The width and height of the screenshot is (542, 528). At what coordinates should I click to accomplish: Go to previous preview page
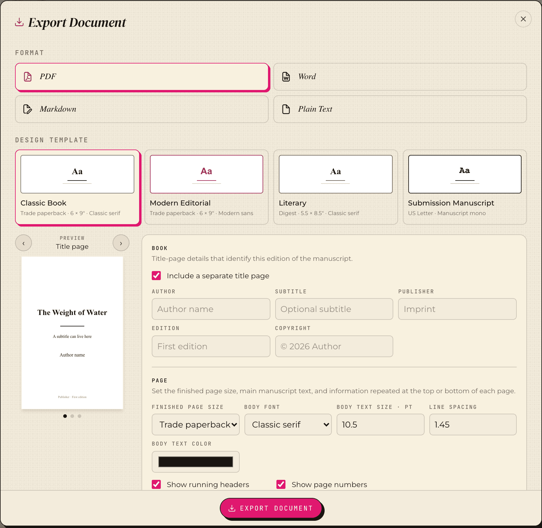point(23,243)
